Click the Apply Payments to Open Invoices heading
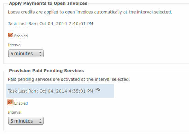Image resolution: width=189 pixels, height=134 pixels. pyautogui.click(x=48, y=3)
